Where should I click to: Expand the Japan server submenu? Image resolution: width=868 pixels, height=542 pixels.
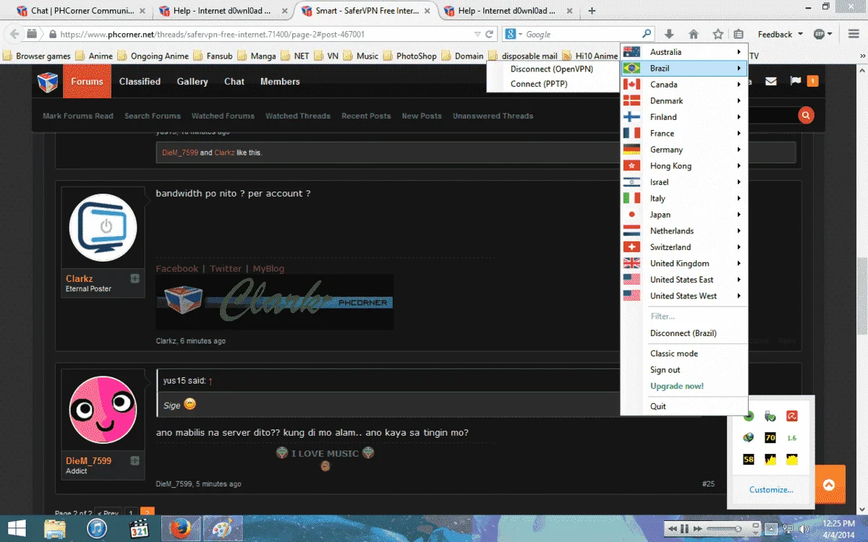coord(684,215)
